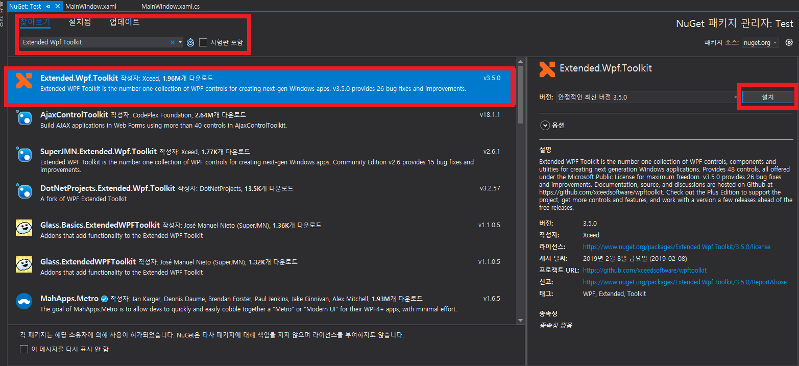
Task: Click the Glass.ExtendedWPFToolkit package icon
Action: pos(24,265)
